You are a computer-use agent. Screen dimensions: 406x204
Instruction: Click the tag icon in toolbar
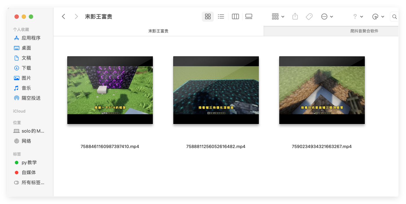pyautogui.click(x=309, y=17)
